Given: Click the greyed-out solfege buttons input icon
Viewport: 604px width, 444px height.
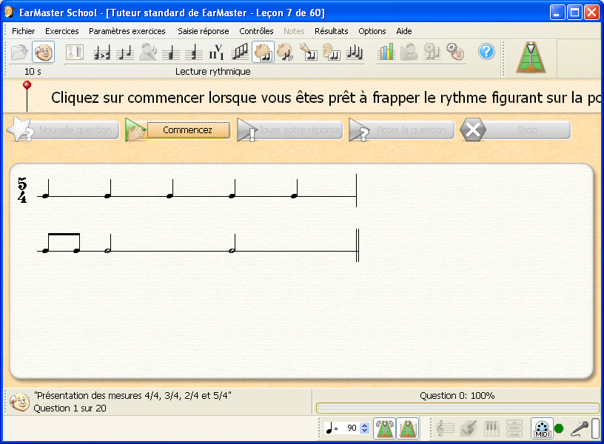Looking at the screenshot, I should tap(514, 428).
